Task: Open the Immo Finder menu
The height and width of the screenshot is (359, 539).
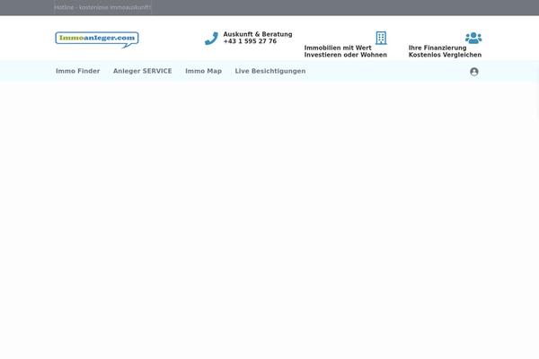Action: click(x=77, y=71)
